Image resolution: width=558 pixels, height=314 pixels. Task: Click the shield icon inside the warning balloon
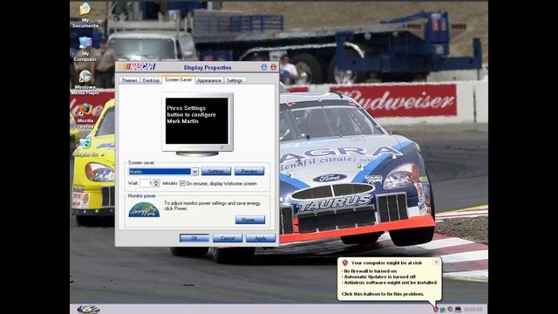(x=345, y=263)
